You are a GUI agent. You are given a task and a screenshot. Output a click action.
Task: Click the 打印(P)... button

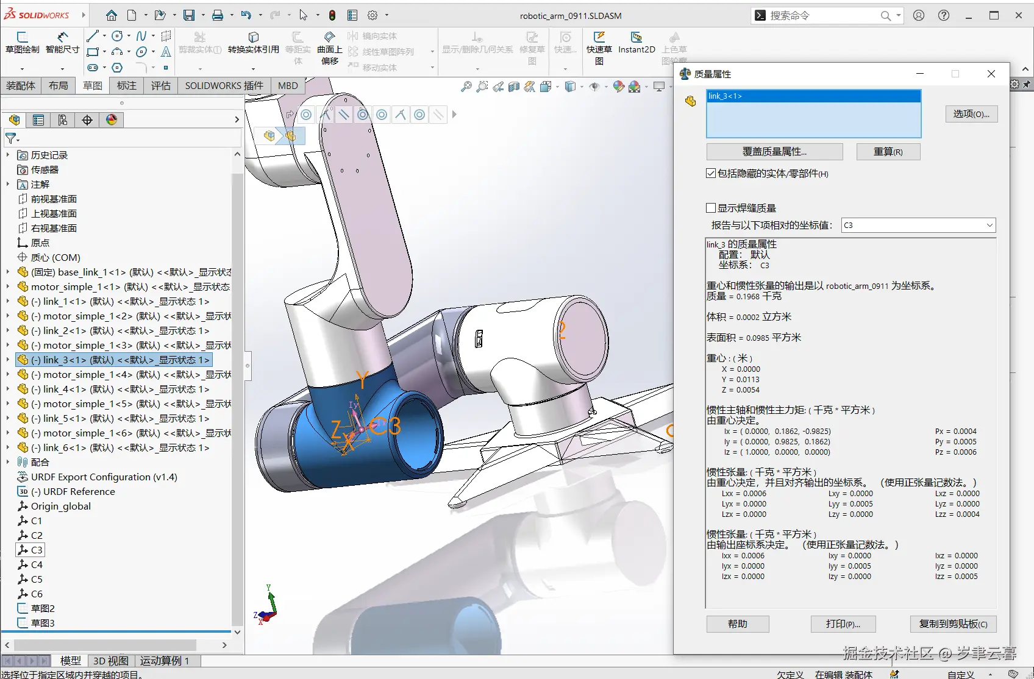coord(843,624)
